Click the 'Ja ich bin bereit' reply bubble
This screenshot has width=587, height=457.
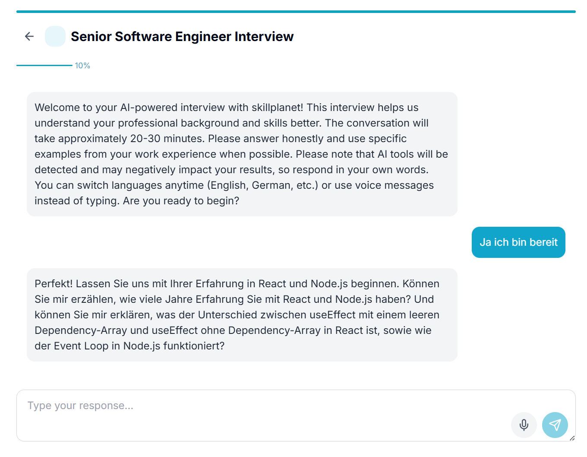pyautogui.click(x=518, y=242)
